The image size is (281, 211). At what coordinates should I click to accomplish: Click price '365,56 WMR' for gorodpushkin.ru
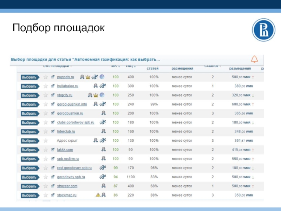point(244,113)
